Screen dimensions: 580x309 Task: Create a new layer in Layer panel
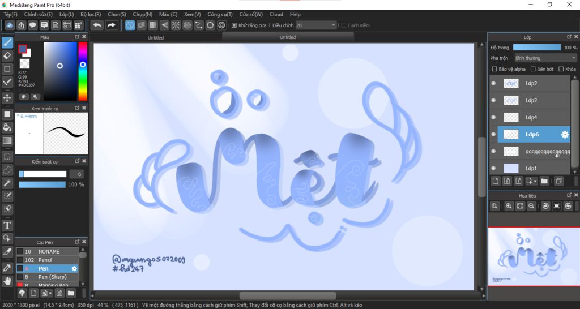(x=496, y=181)
